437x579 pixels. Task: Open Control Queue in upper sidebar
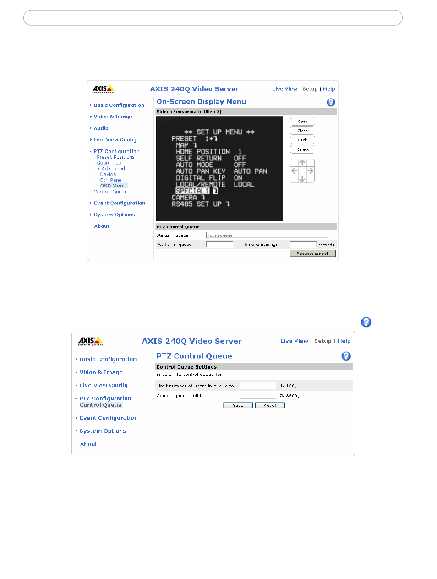point(110,192)
